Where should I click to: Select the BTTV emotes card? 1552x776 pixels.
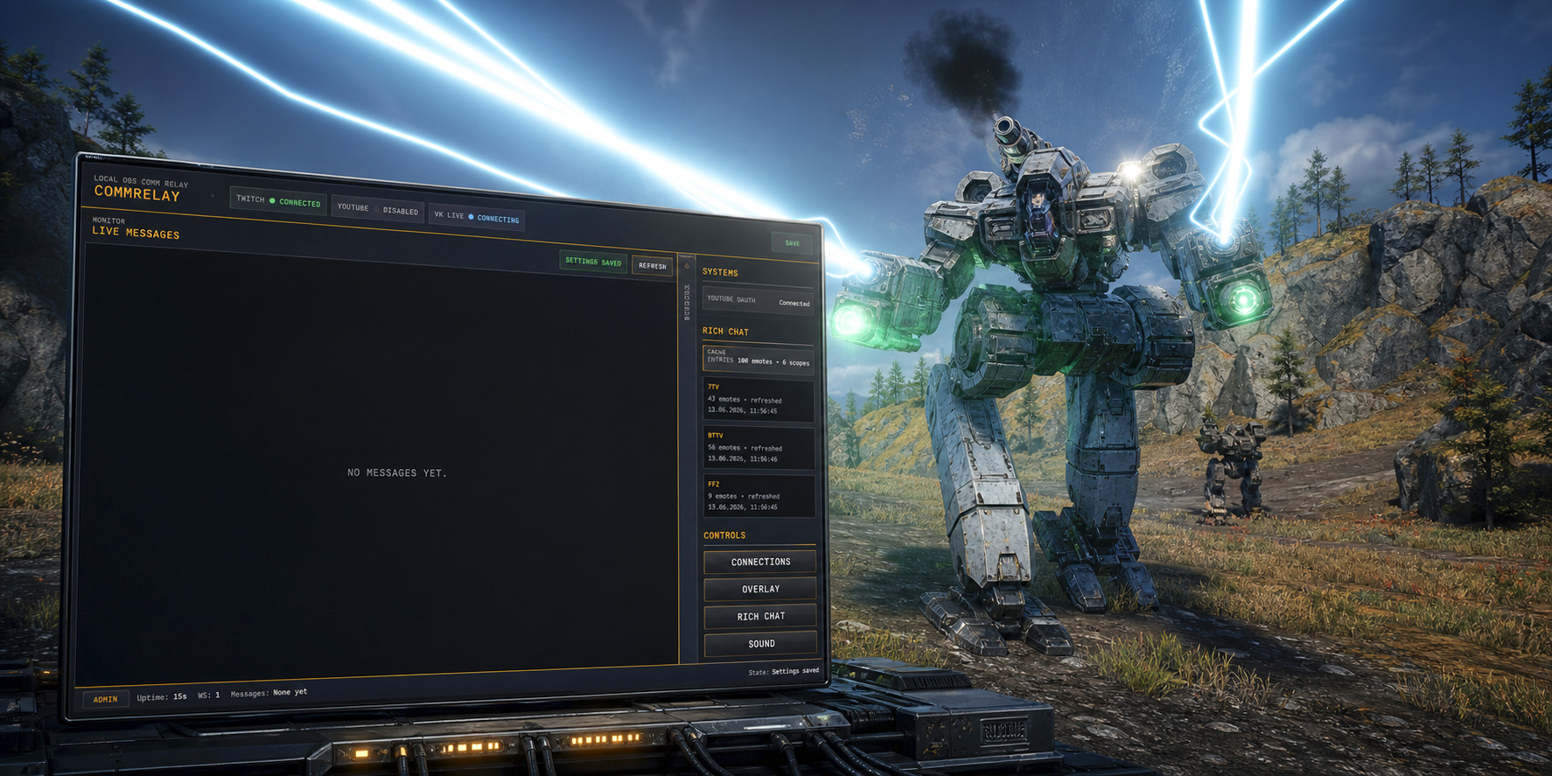point(759,447)
